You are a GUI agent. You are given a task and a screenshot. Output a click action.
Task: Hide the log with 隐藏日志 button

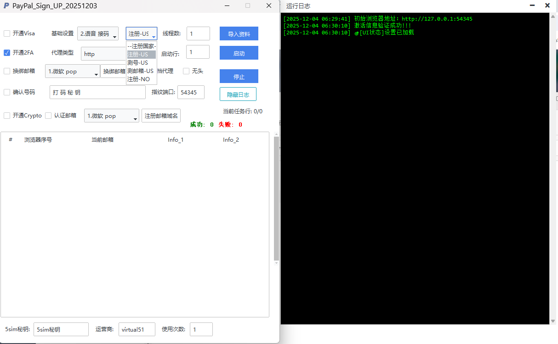click(x=238, y=94)
